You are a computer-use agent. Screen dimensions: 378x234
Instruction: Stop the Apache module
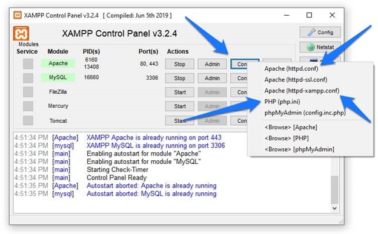[x=179, y=64]
